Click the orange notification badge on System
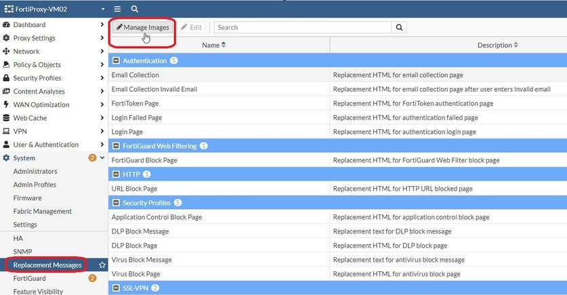567x295 pixels. 92,158
